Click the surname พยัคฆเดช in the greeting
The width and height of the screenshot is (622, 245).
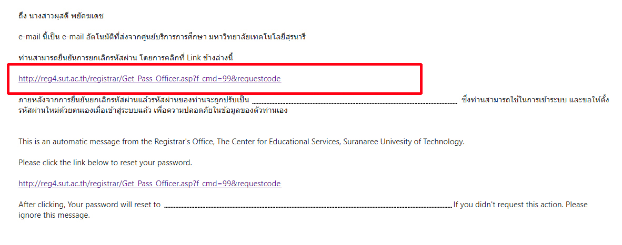[x=87, y=16]
